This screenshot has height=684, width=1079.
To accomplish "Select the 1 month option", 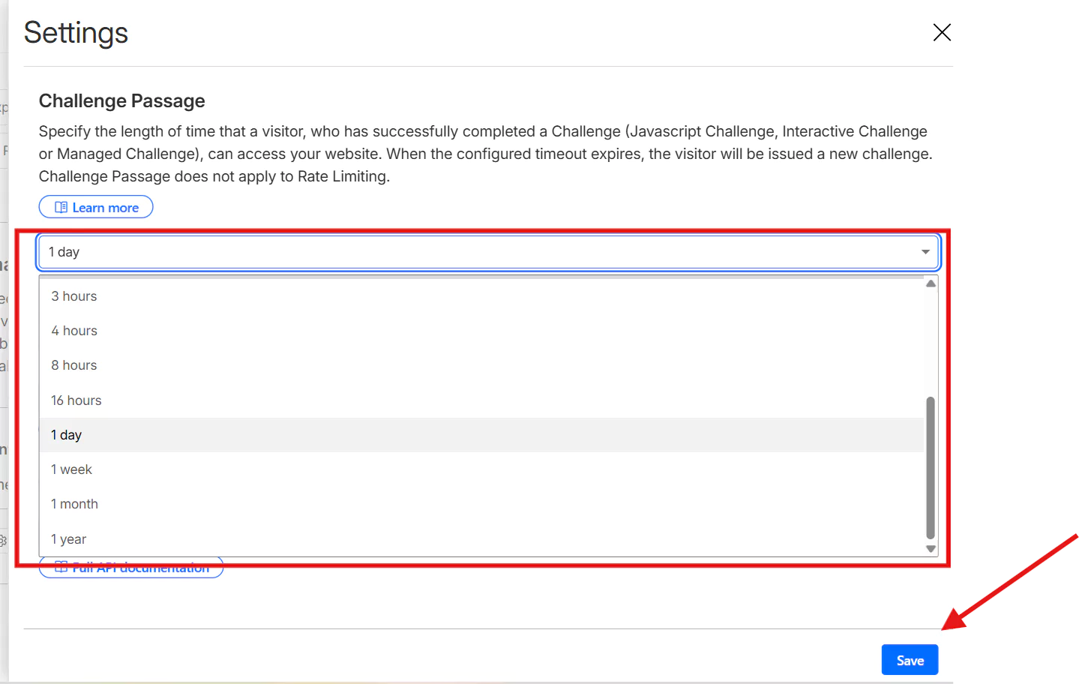I will [75, 504].
